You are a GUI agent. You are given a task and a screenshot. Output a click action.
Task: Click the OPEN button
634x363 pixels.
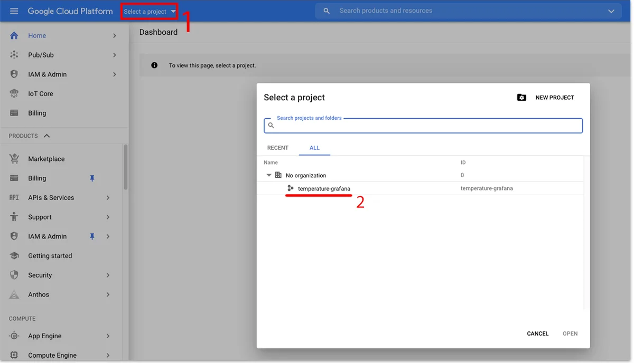pyautogui.click(x=570, y=333)
